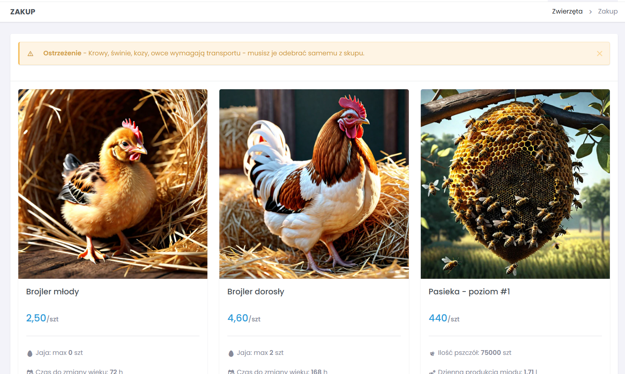This screenshot has height=374, width=625.
Task: Click the warning triangle icon in the alert
Action: tap(30, 53)
